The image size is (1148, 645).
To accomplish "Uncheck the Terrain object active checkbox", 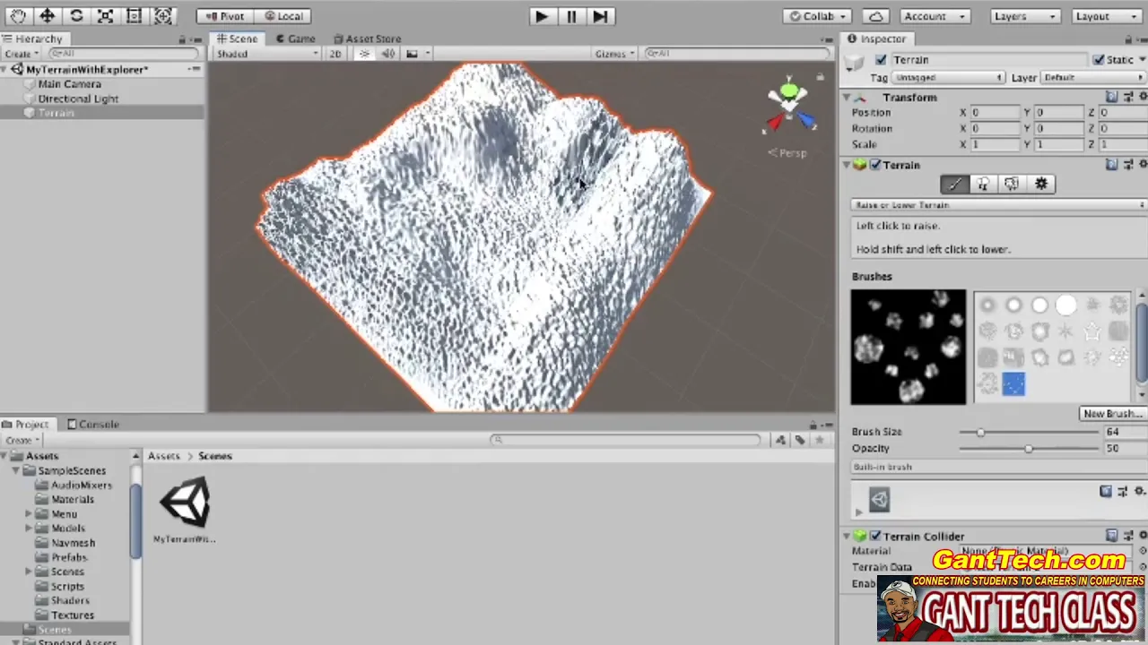I will tap(881, 60).
